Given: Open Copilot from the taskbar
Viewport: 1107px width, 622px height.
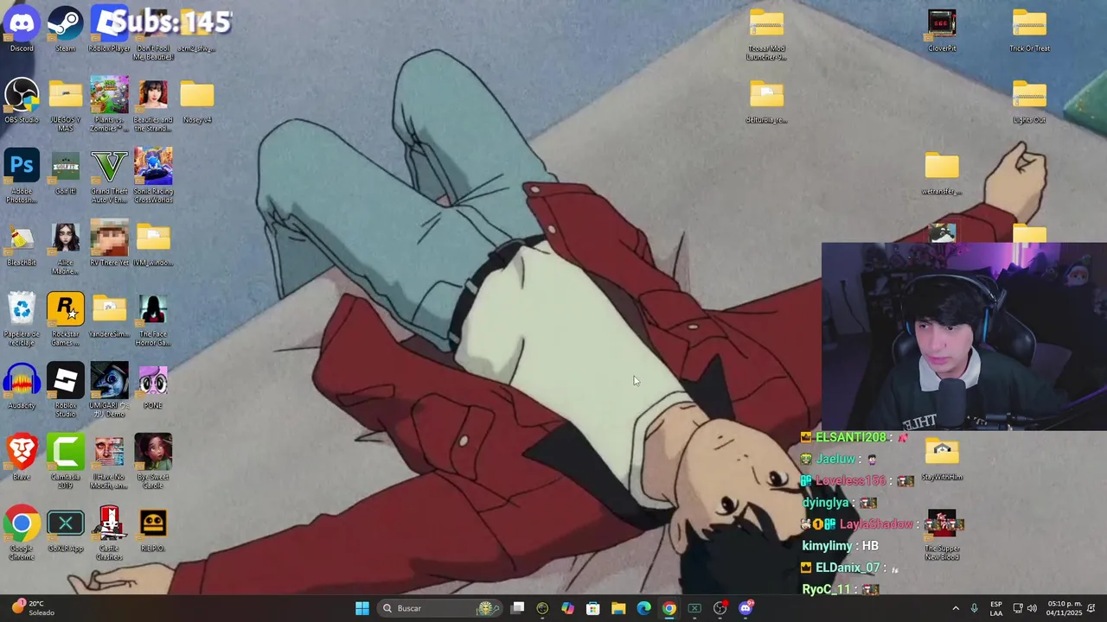Looking at the screenshot, I should pos(567,608).
